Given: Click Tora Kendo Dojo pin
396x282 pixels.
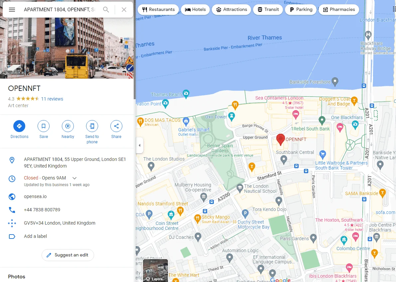Looking at the screenshot, I should 279,201.
